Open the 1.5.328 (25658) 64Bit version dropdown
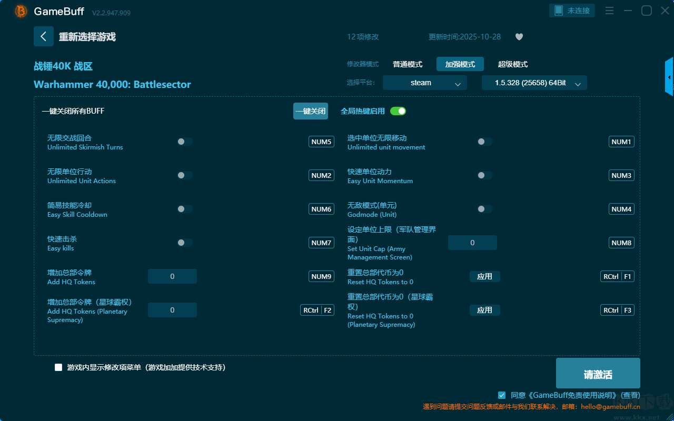 coord(534,83)
